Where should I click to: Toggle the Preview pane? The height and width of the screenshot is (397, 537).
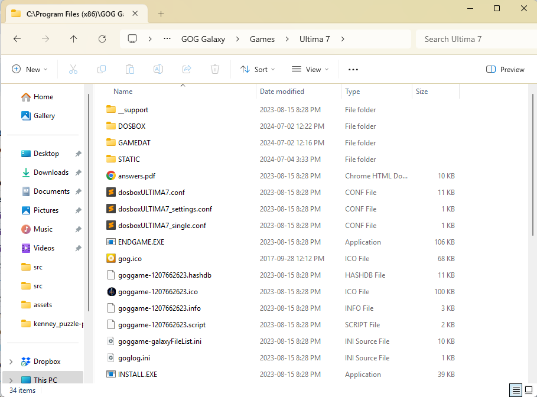[505, 70]
